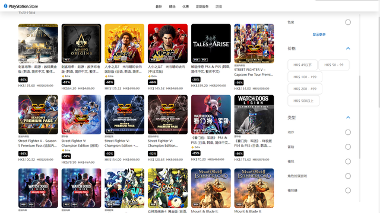Viewport: 380px width, 213px height.
Task: Click the price HK$64.20
Action: click(x=69, y=88)
